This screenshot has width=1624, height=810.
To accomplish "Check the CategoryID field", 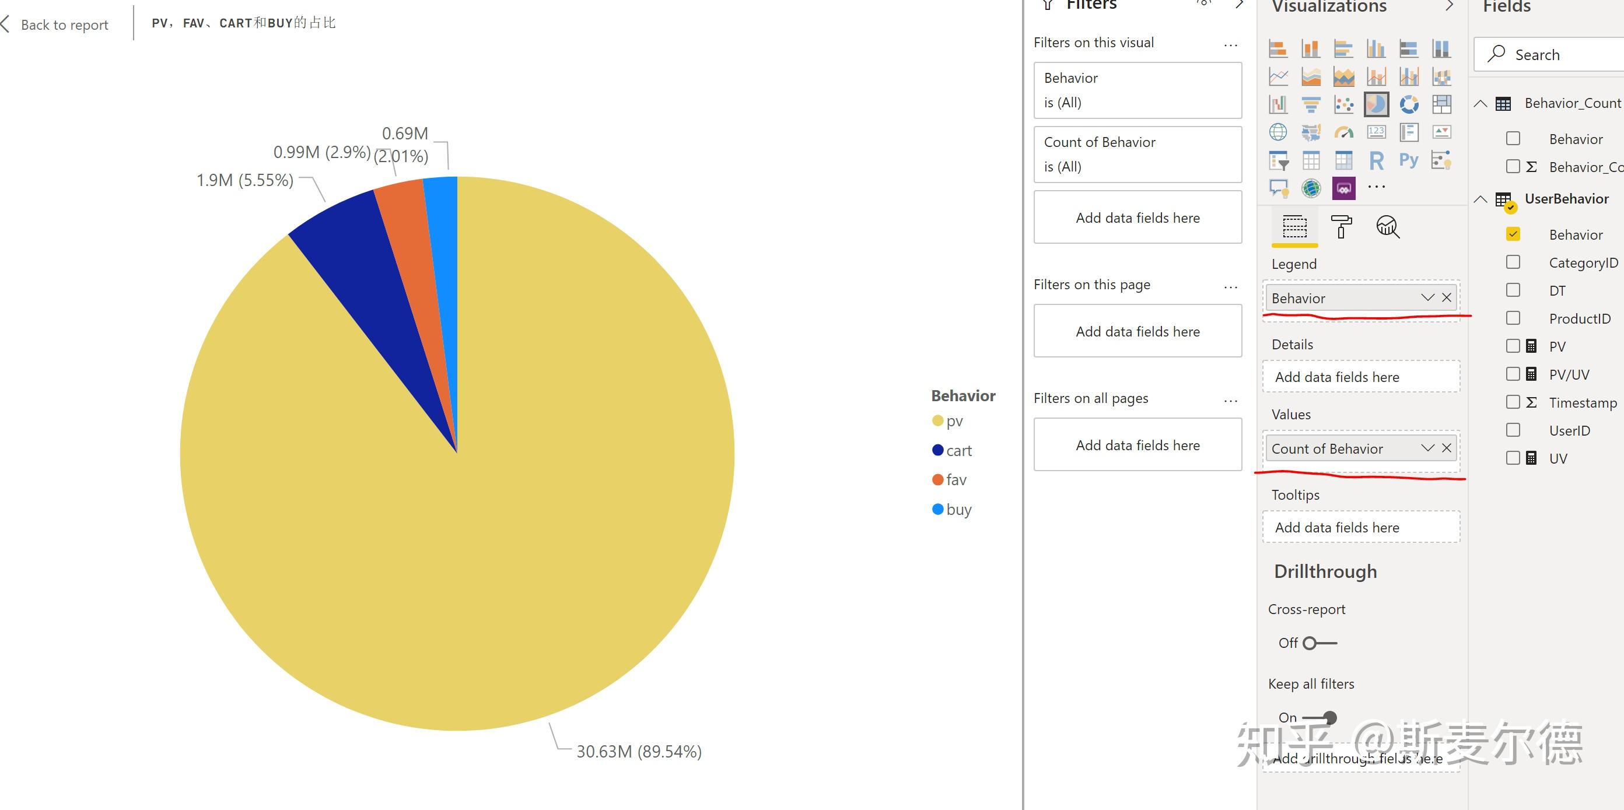I will (1513, 262).
